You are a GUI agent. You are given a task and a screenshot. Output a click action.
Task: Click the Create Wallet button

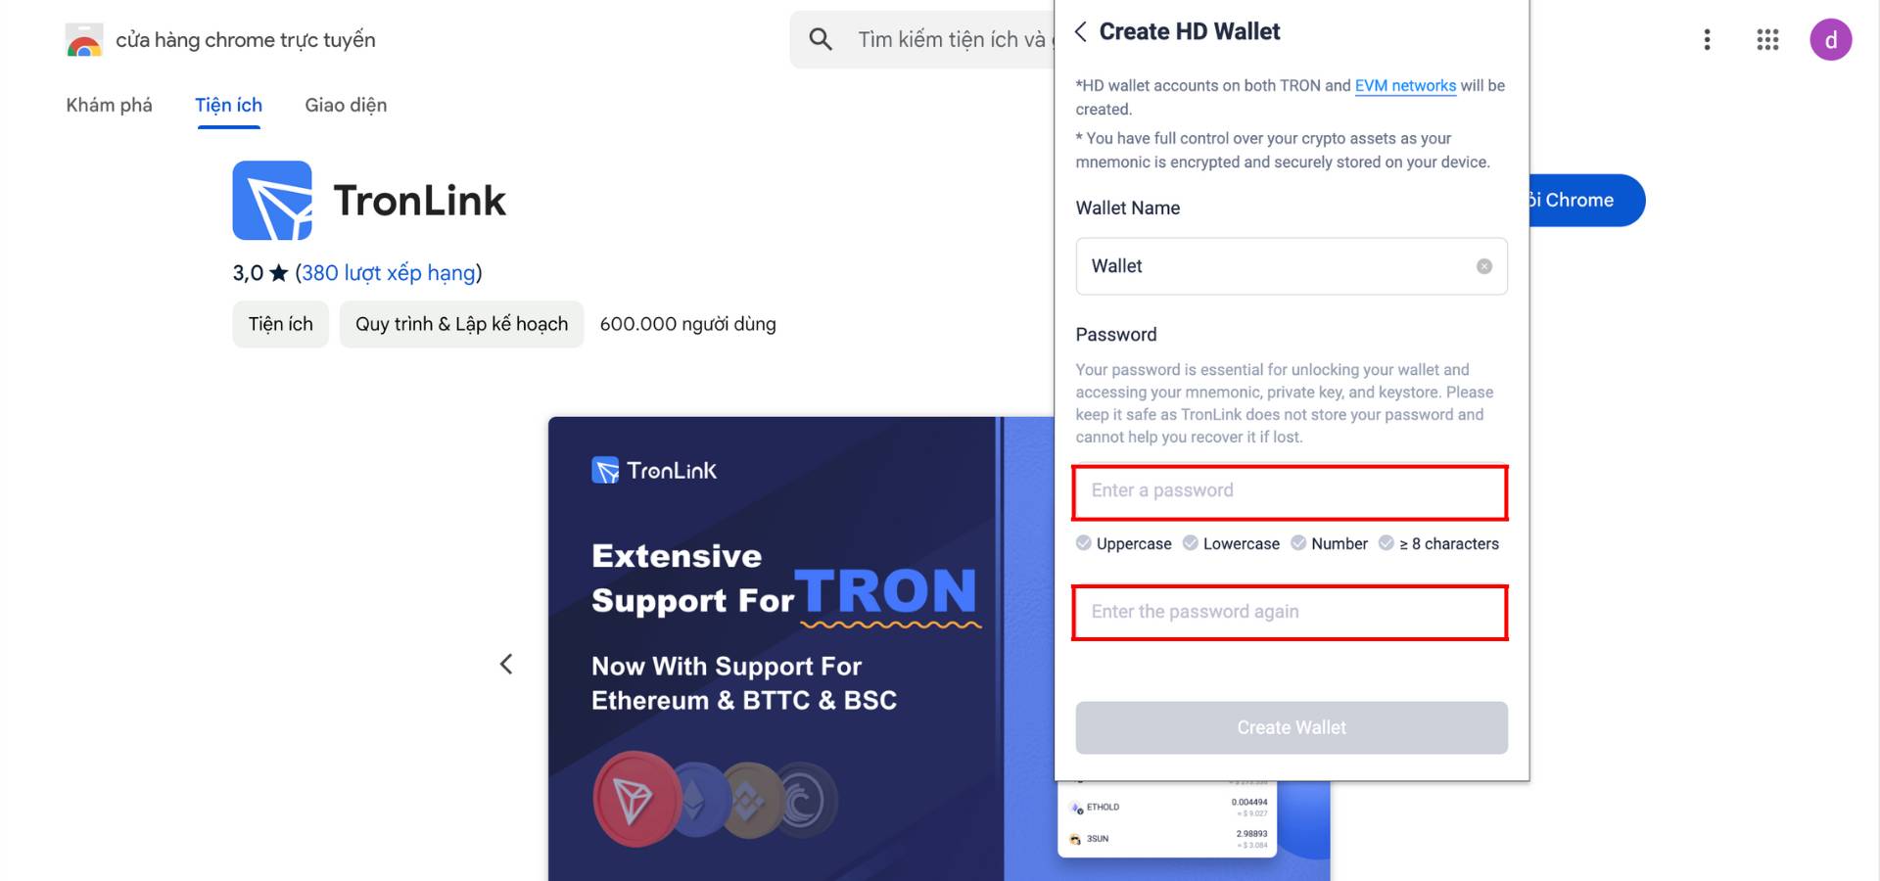tap(1292, 727)
